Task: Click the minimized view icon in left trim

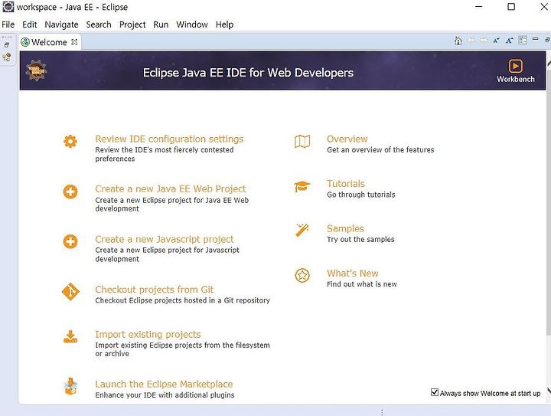Action: (7, 57)
